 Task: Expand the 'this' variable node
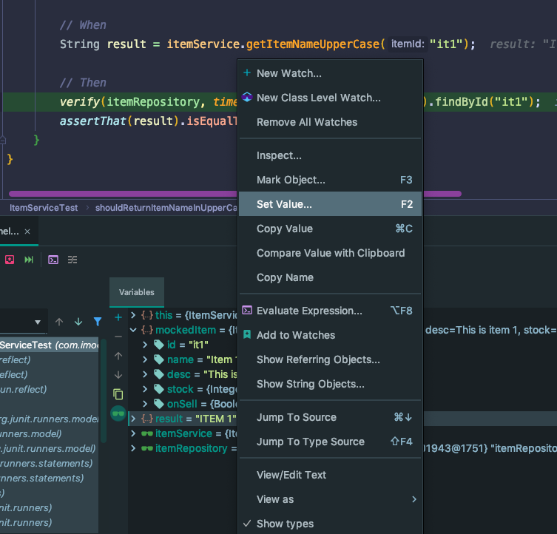[133, 315]
